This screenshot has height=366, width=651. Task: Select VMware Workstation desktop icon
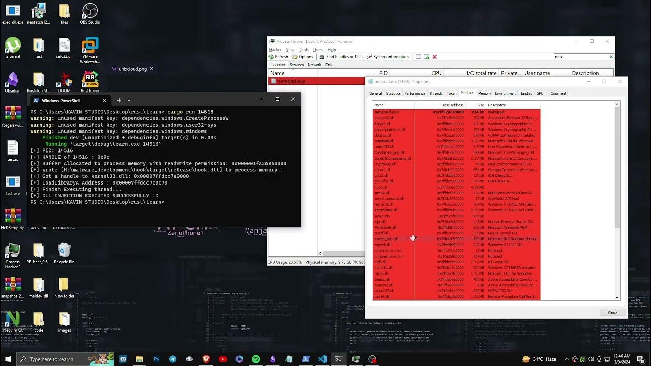pos(90,50)
